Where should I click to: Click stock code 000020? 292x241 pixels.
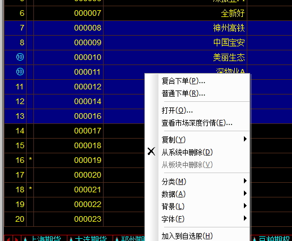(x=88, y=175)
